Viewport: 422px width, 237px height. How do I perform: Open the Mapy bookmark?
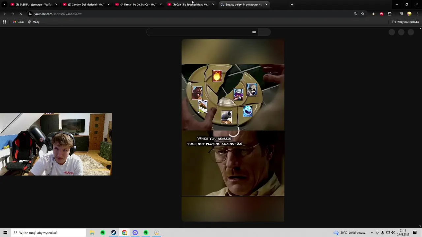pos(34,22)
